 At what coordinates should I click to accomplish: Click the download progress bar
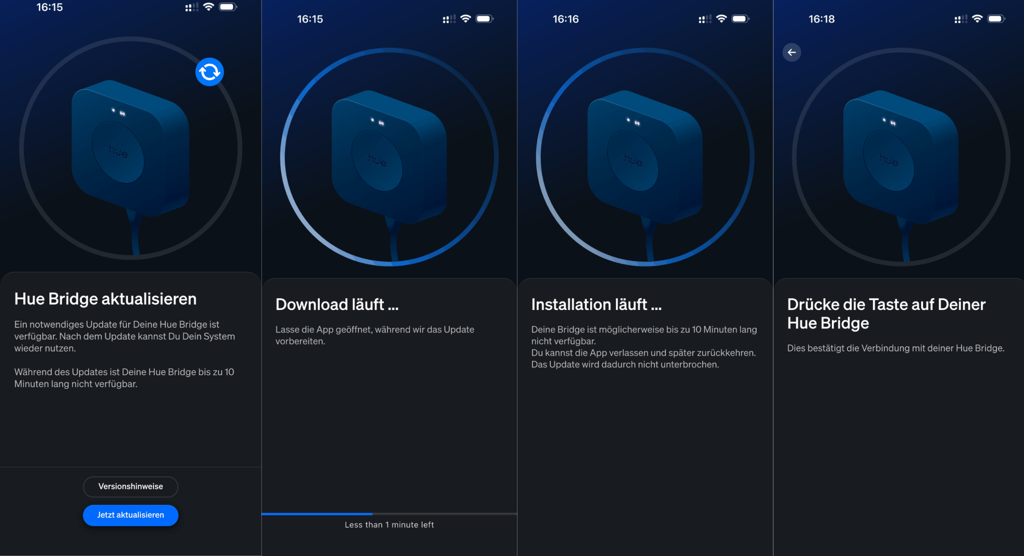click(x=389, y=514)
